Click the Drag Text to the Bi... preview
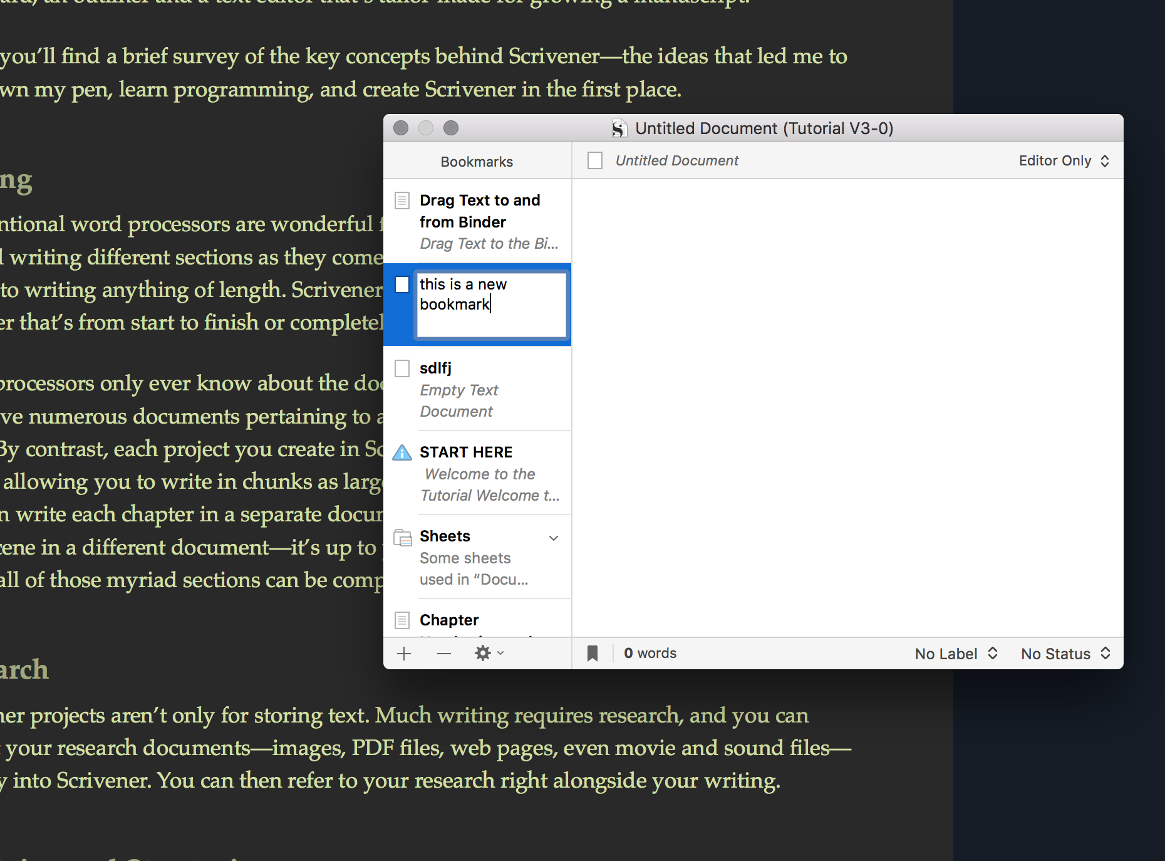Viewport: 1165px width, 861px height. point(489,244)
